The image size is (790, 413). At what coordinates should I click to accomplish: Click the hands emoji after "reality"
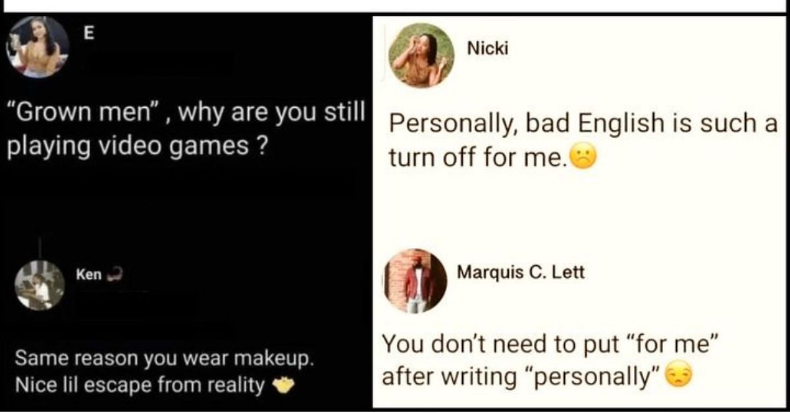click(x=283, y=384)
